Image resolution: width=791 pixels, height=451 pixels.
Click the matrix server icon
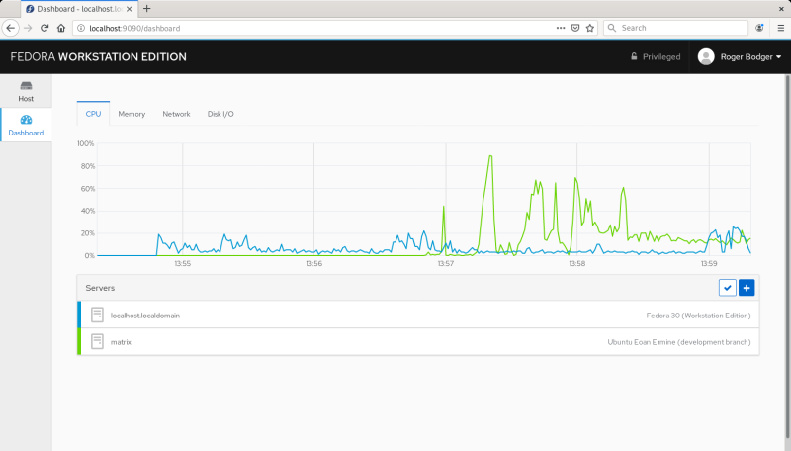[x=97, y=341]
